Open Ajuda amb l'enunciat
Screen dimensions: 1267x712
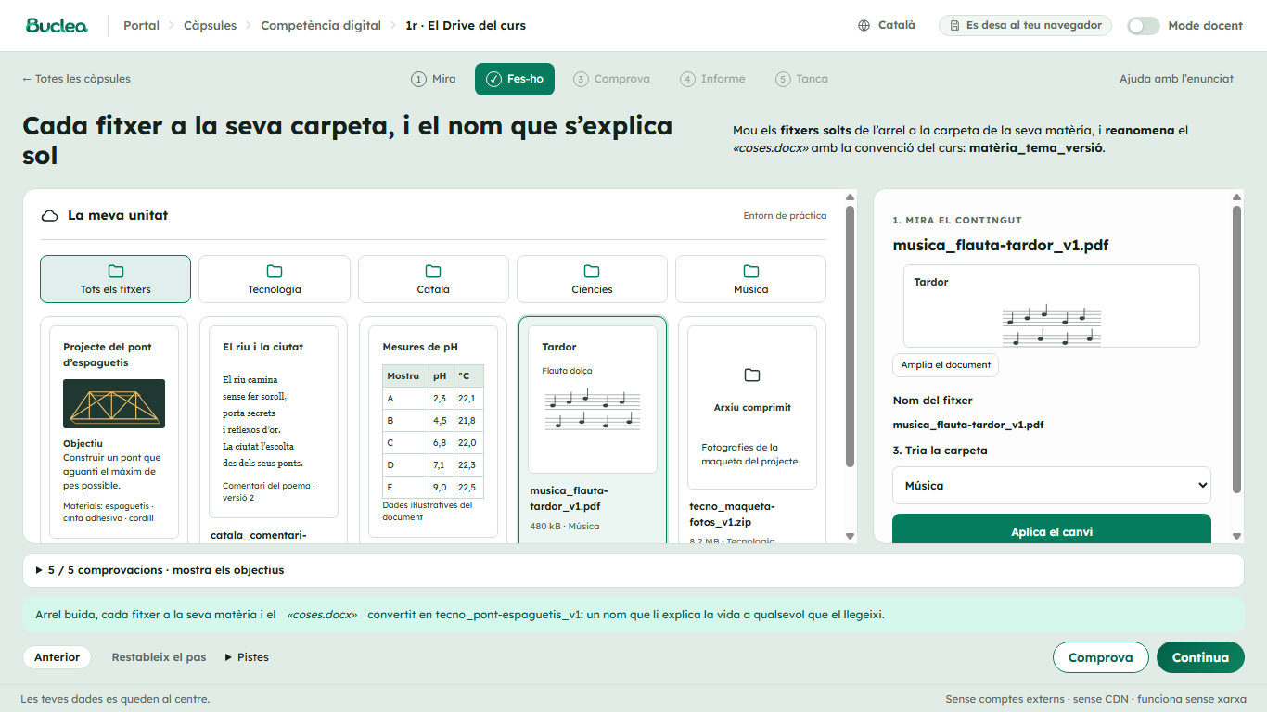pyautogui.click(x=1176, y=79)
